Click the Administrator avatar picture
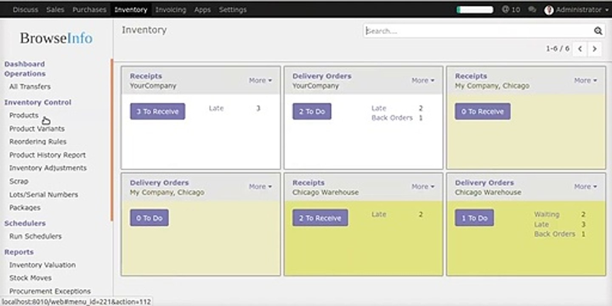 pyautogui.click(x=549, y=10)
